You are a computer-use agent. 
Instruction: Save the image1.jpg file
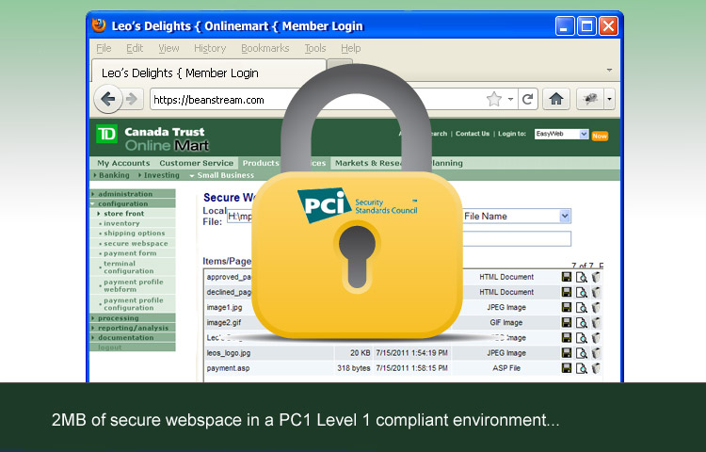(567, 307)
